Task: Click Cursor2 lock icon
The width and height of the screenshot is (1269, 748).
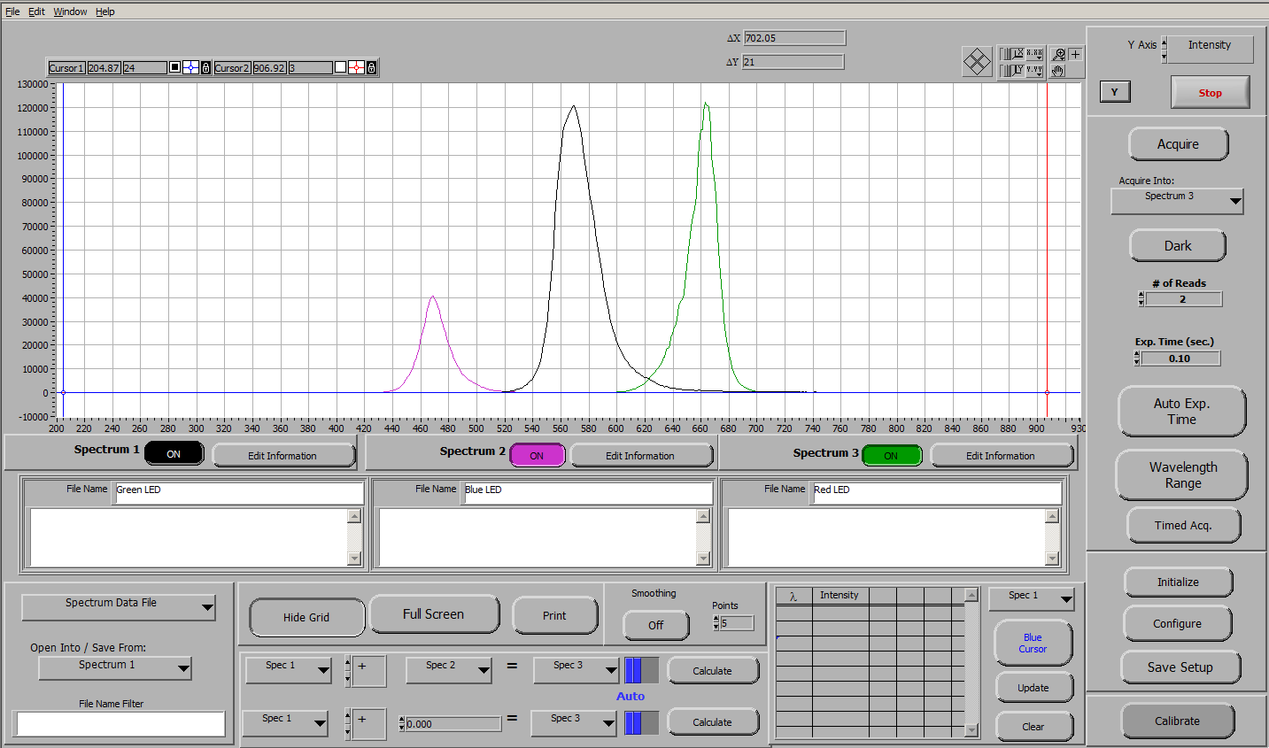Action: click(372, 68)
